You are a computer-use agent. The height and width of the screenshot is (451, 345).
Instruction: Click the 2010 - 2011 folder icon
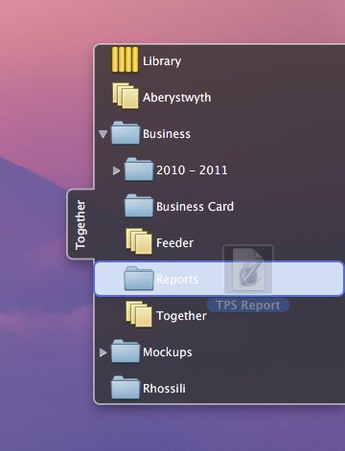point(139,169)
